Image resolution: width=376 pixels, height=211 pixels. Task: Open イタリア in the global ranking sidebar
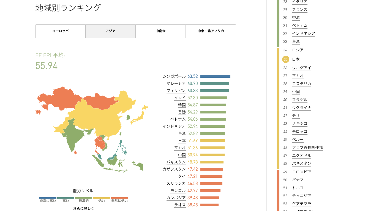point(300,2)
